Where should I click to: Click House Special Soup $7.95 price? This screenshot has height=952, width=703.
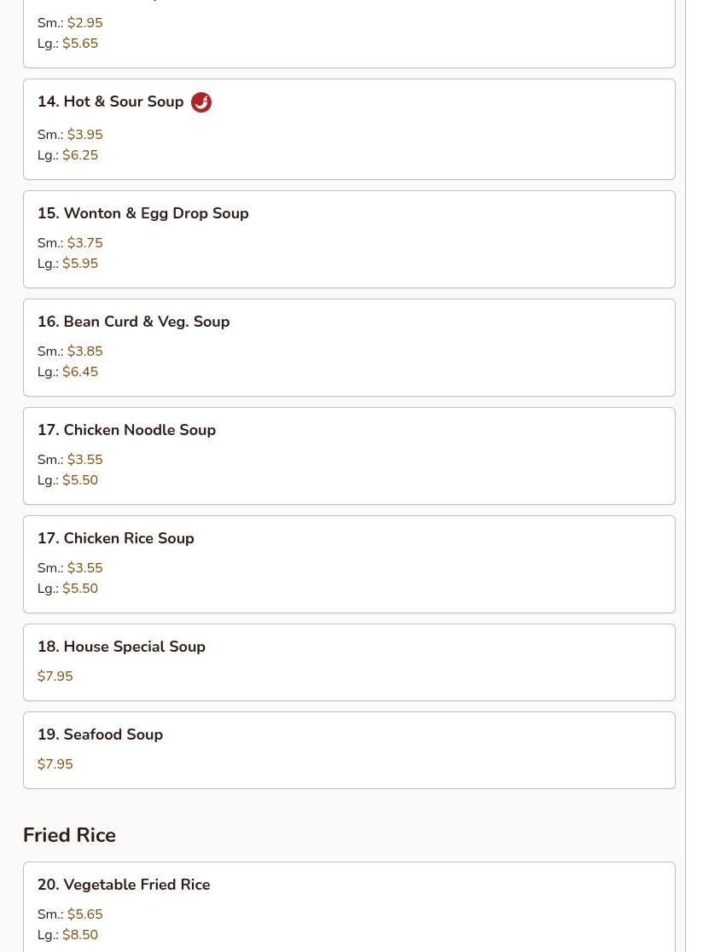[55, 676]
